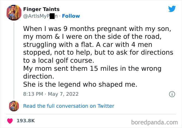Open Read the full conversation on Twitter
This screenshot has height=128, width=182.
coord(69,106)
